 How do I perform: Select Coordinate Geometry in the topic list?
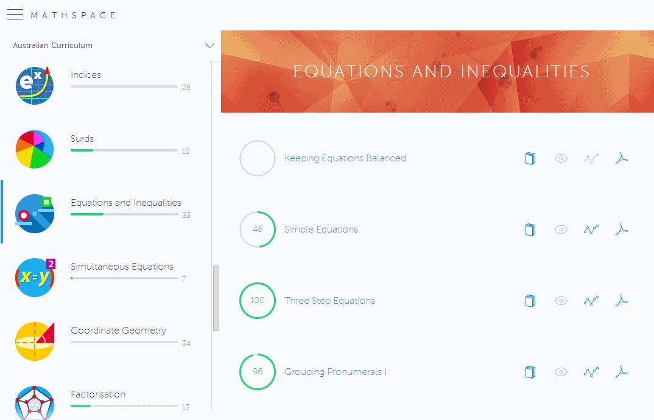118,331
